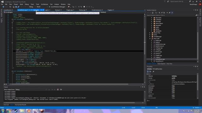This screenshot has width=202, height=113.
Task: Open the Vivaldi browser from the taskbar
Action: pos(29,111)
